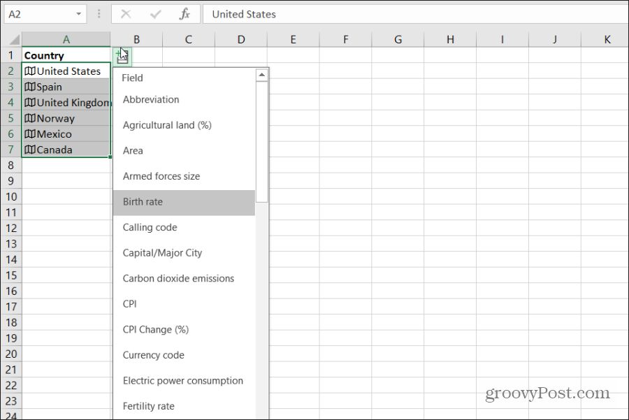
Task: Select row 10 header
Action: click(x=10, y=196)
